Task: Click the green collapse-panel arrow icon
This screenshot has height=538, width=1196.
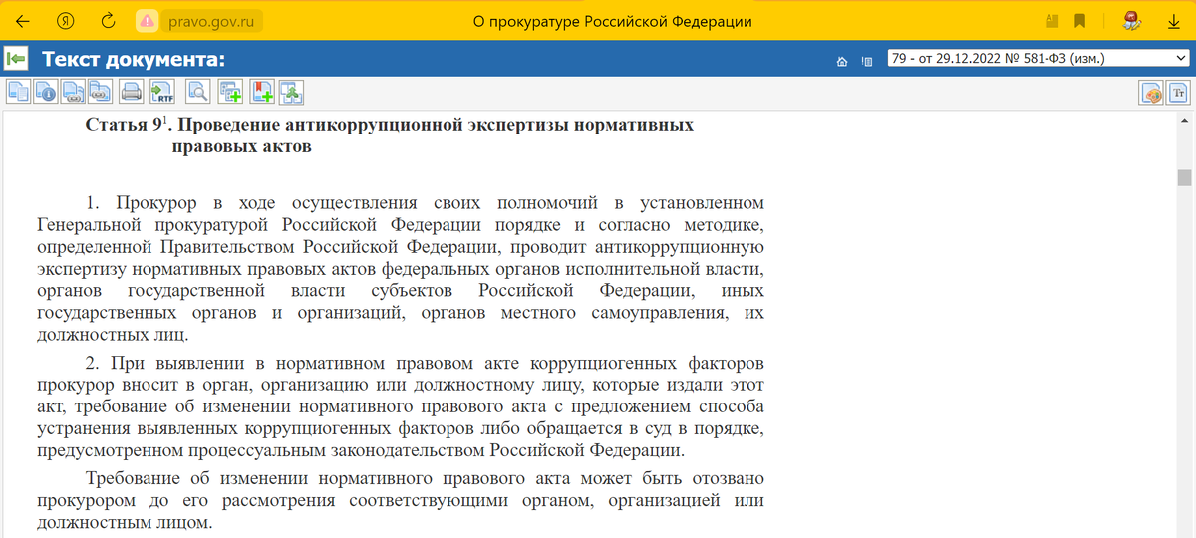Action: click(16, 60)
